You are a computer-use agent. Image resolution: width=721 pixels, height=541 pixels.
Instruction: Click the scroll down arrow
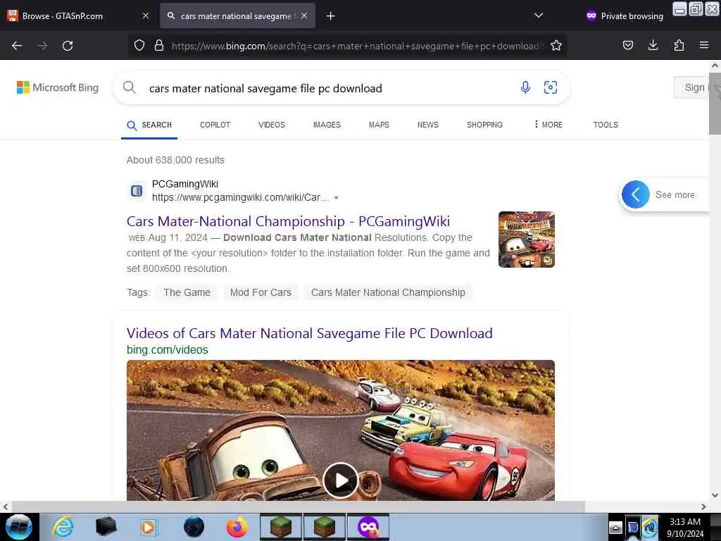click(x=715, y=495)
